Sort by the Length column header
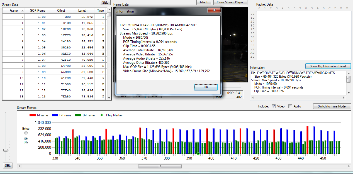The image size is (353, 174). 83,11
